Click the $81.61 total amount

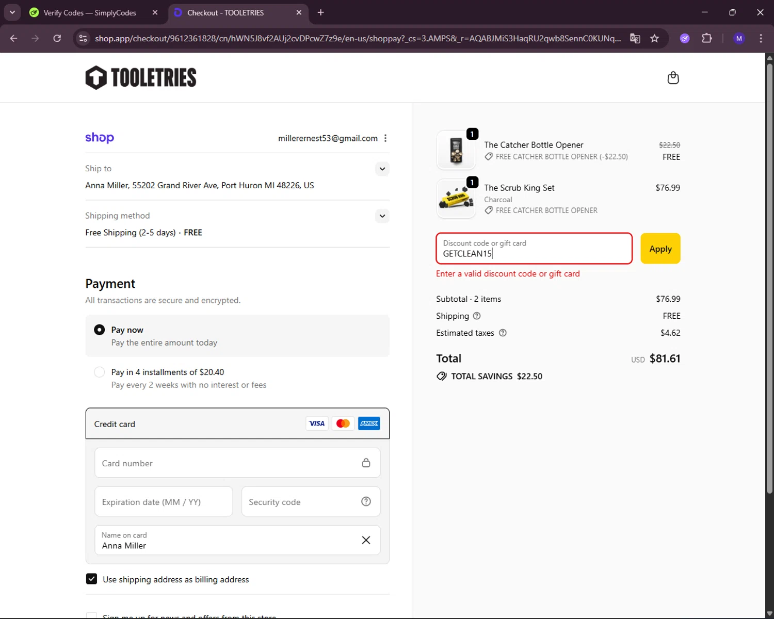(665, 359)
